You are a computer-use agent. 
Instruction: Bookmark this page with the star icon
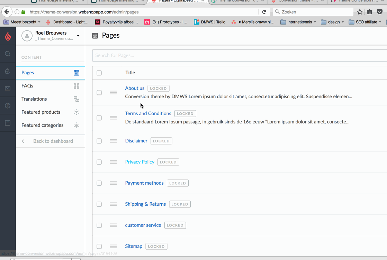(360, 12)
